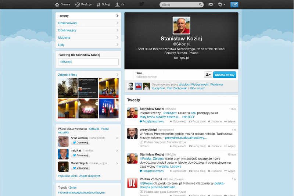The image size is (294, 196).
Task: Favorite the Drukarki 3D tweet
Action: coord(215,122)
